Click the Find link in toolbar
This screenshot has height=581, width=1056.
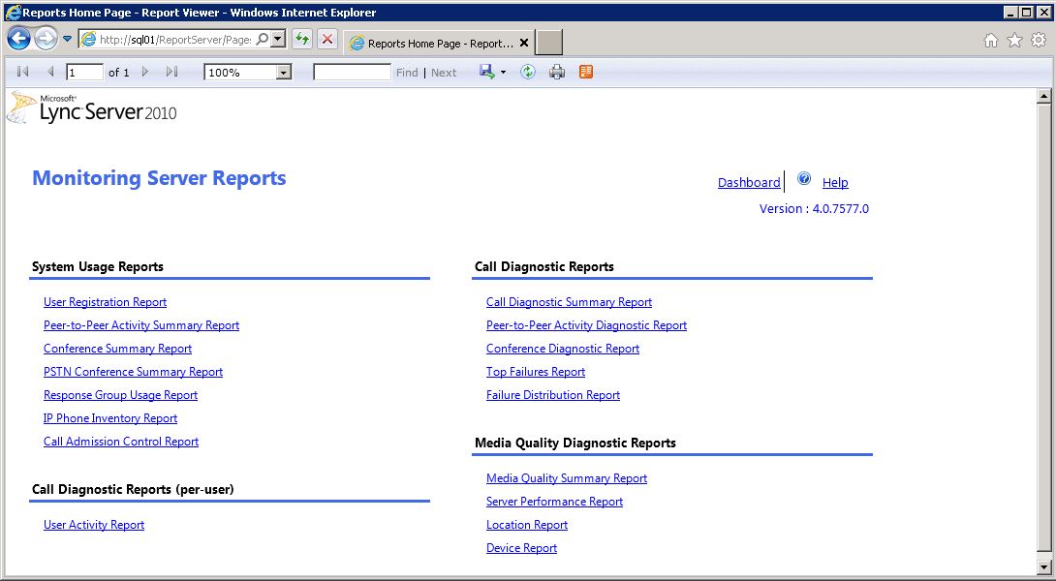407,73
